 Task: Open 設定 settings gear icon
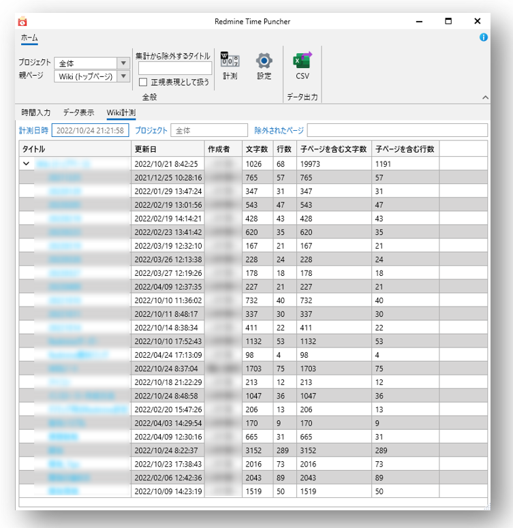(x=264, y=66)
